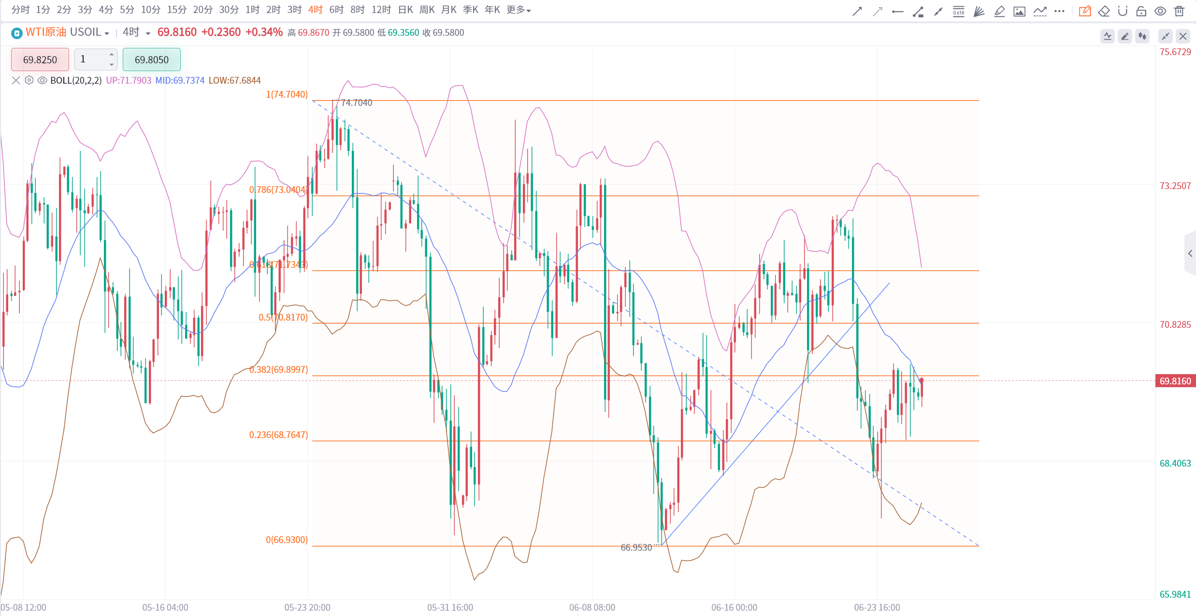Open the 4时 period dropdown
1196x616 pixels.
click(x=147, y=33)
